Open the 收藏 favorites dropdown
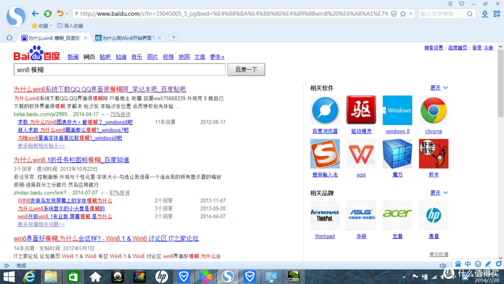The width and height of the screenshot is (504, 284). click(x=42, y=26)
